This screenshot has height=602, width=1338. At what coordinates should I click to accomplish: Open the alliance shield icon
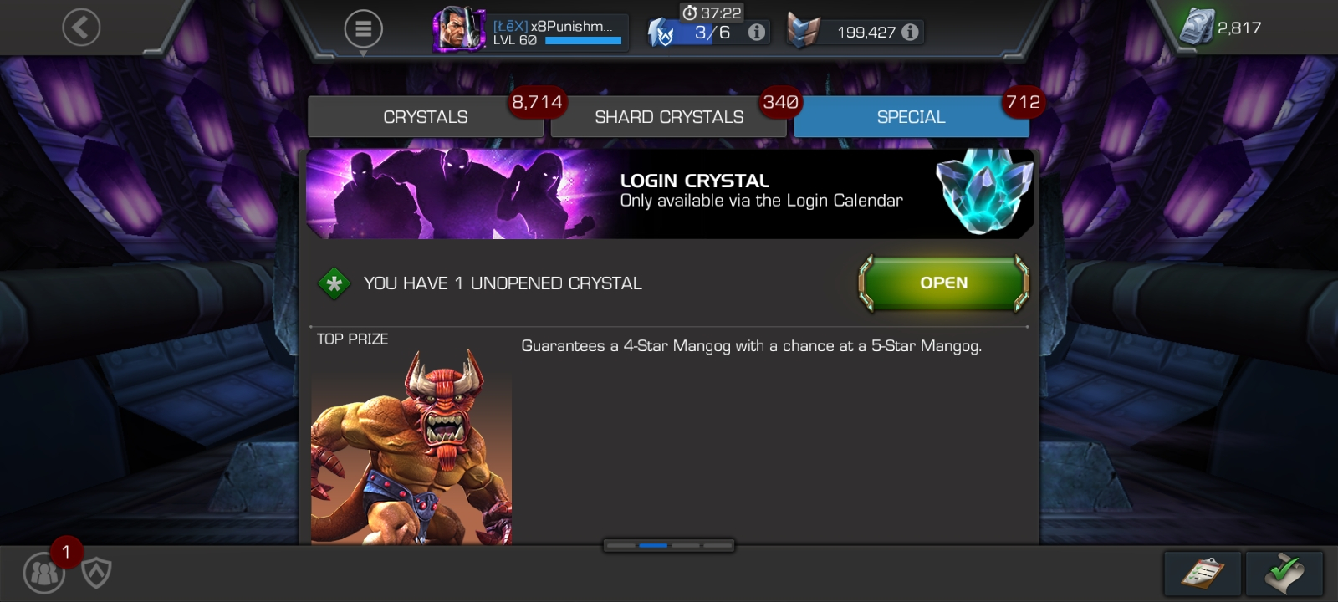[x=97, y=573]
